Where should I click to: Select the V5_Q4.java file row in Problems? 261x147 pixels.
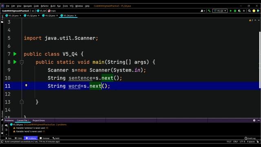tap(38, 125)
